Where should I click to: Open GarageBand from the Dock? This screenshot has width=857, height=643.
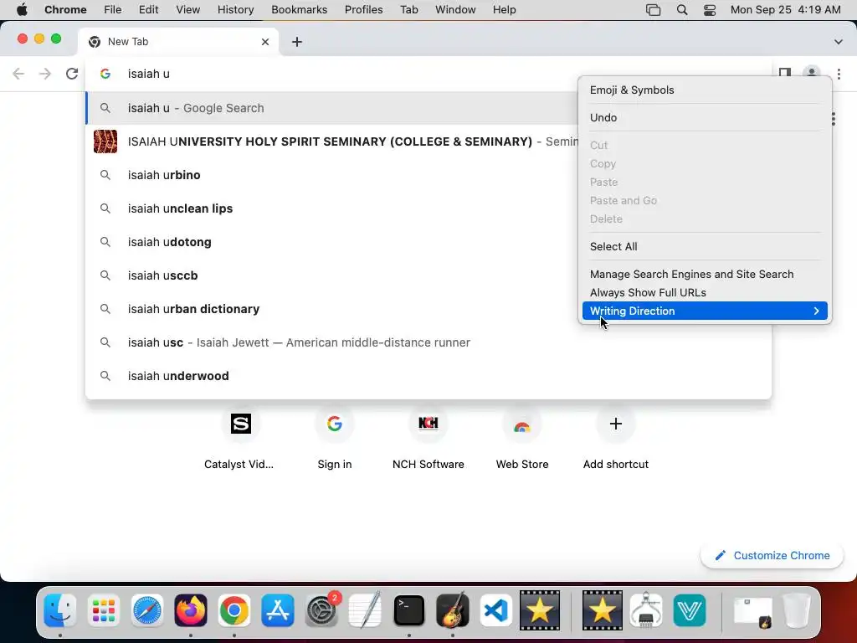point(453,610)
